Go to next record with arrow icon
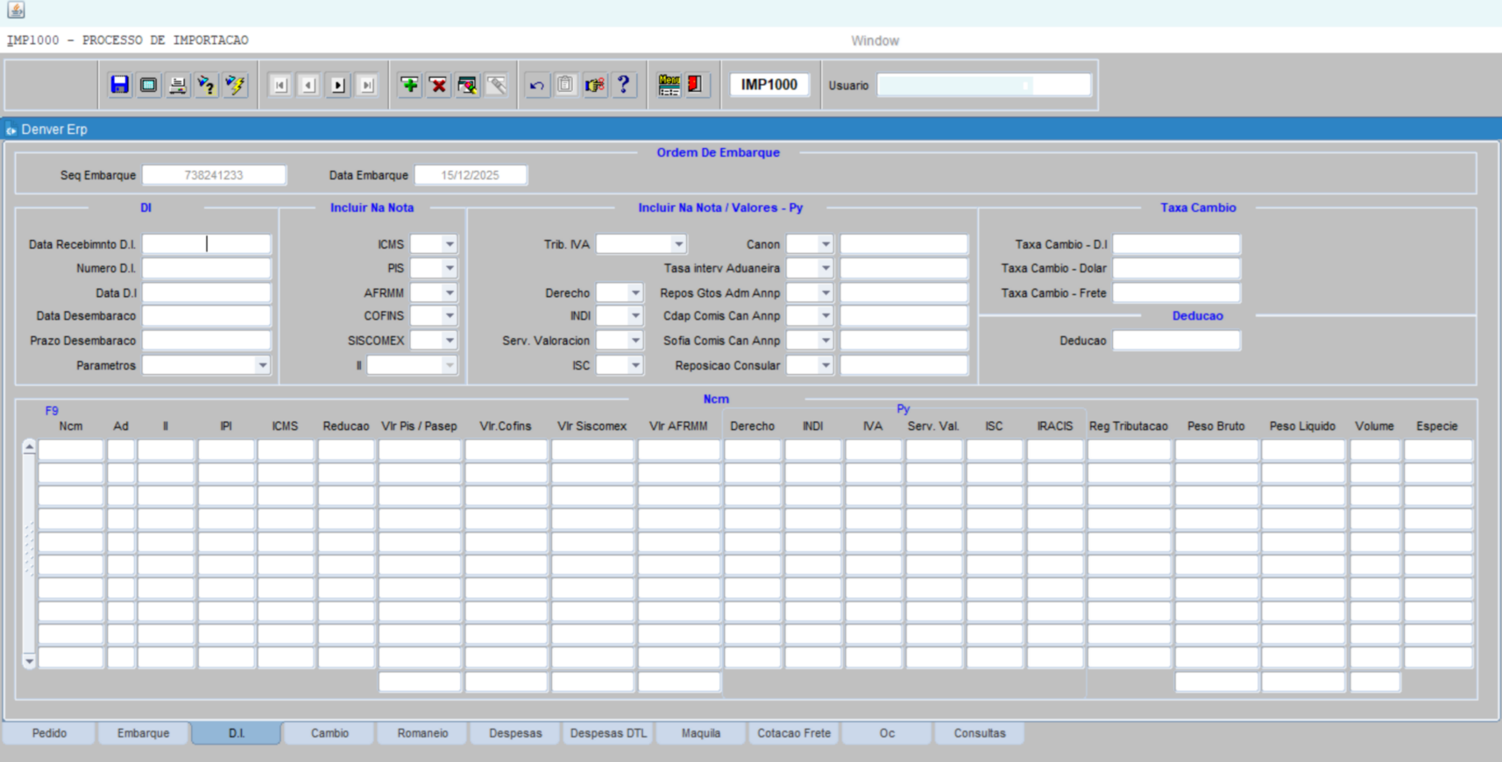This screenshot has width=1502, height=762. (x=338, y=85)
